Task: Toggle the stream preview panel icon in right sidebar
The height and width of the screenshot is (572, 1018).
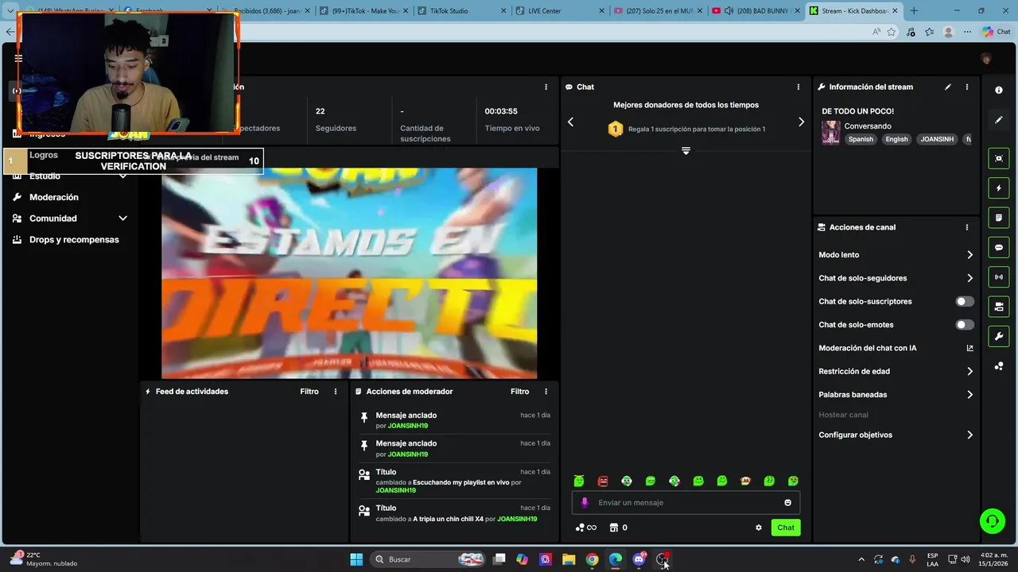Action: point(999,158)
